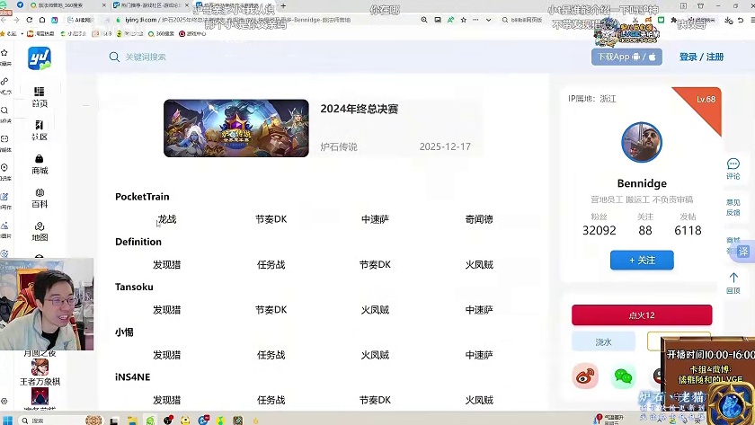Open 地图 map in the sidebar

tap(40, 232)
